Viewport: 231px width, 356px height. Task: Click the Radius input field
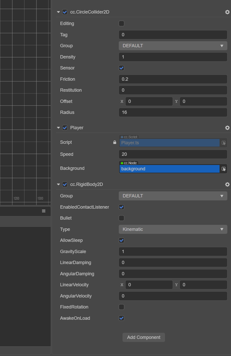click(173, 112)
